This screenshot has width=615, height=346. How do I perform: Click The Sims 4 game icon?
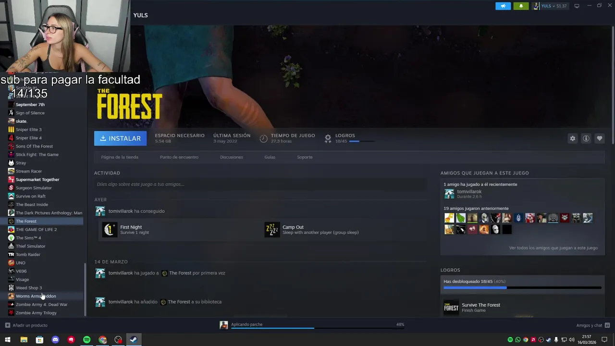click(x=11, y=238)
